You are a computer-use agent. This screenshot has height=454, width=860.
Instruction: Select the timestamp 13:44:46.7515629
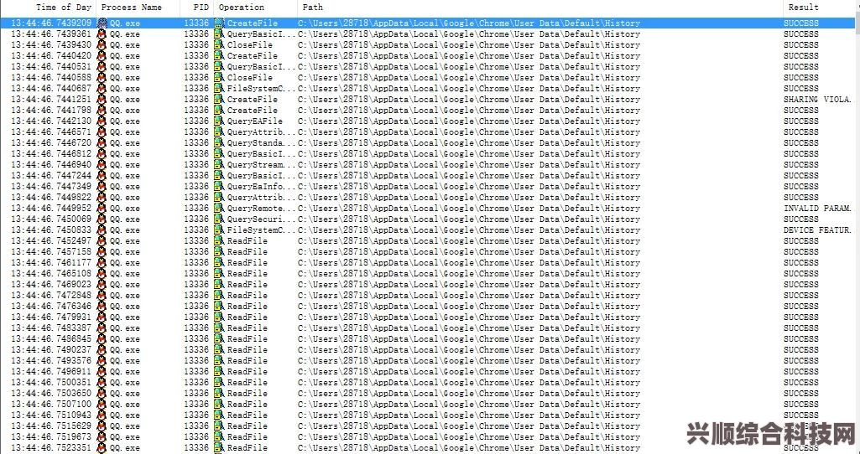(x=51, y=426)
